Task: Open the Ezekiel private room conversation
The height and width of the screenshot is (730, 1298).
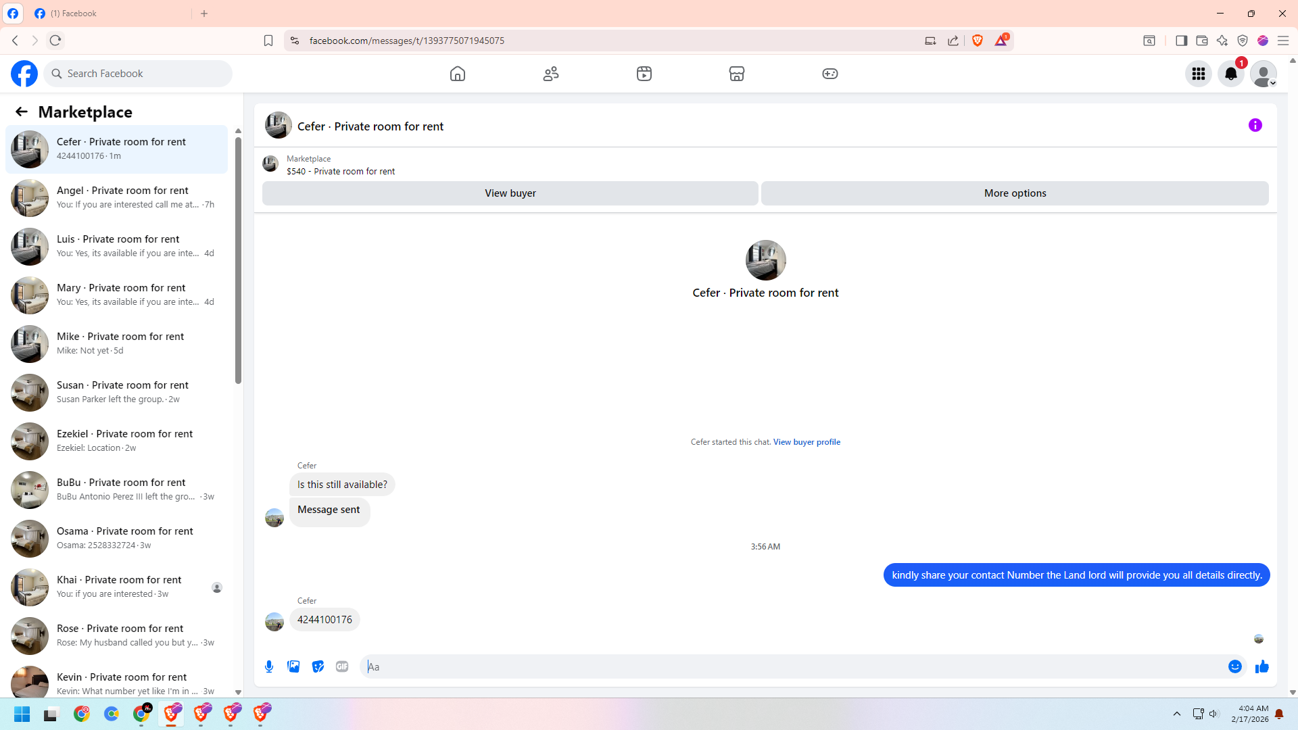Action: pyautogui.click(x=116, y=441)
